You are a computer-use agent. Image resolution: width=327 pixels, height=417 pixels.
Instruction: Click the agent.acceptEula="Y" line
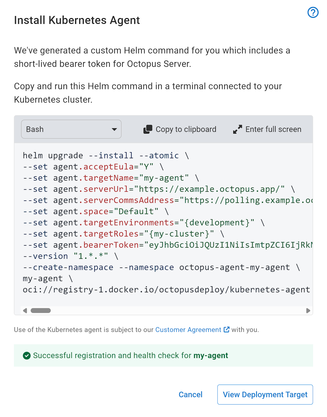(93, 167)
